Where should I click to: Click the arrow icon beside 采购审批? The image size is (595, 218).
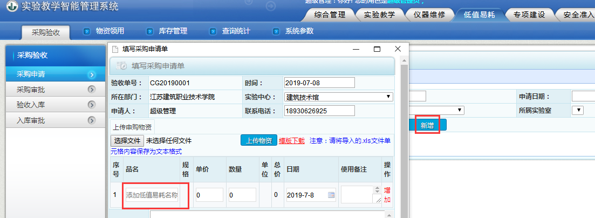91,90
